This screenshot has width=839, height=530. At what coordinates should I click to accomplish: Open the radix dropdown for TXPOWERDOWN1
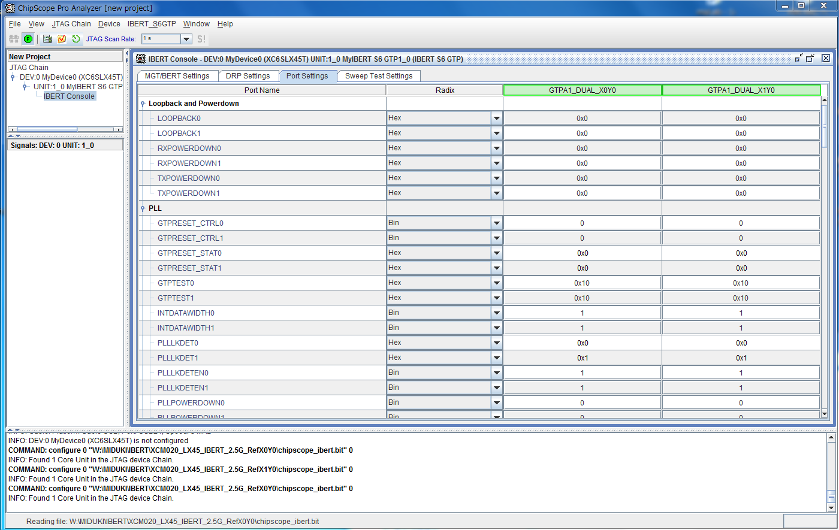point(497,193)
